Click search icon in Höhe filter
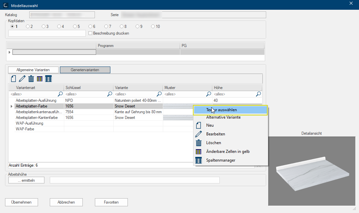The width and height of the screenshot is (359, 213). (258, 94)
